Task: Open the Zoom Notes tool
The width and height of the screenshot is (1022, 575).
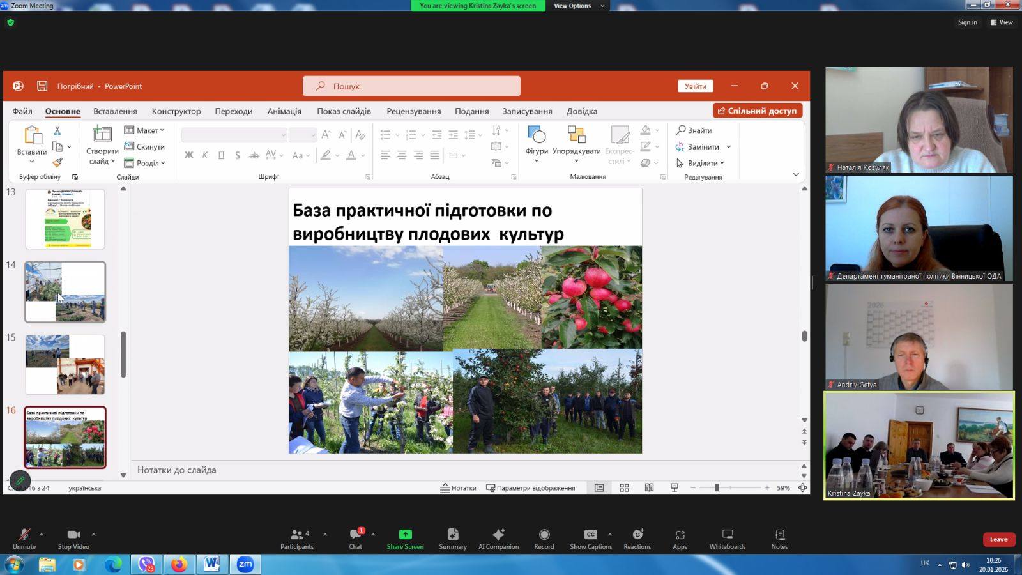Action: (x=779, y=538)
